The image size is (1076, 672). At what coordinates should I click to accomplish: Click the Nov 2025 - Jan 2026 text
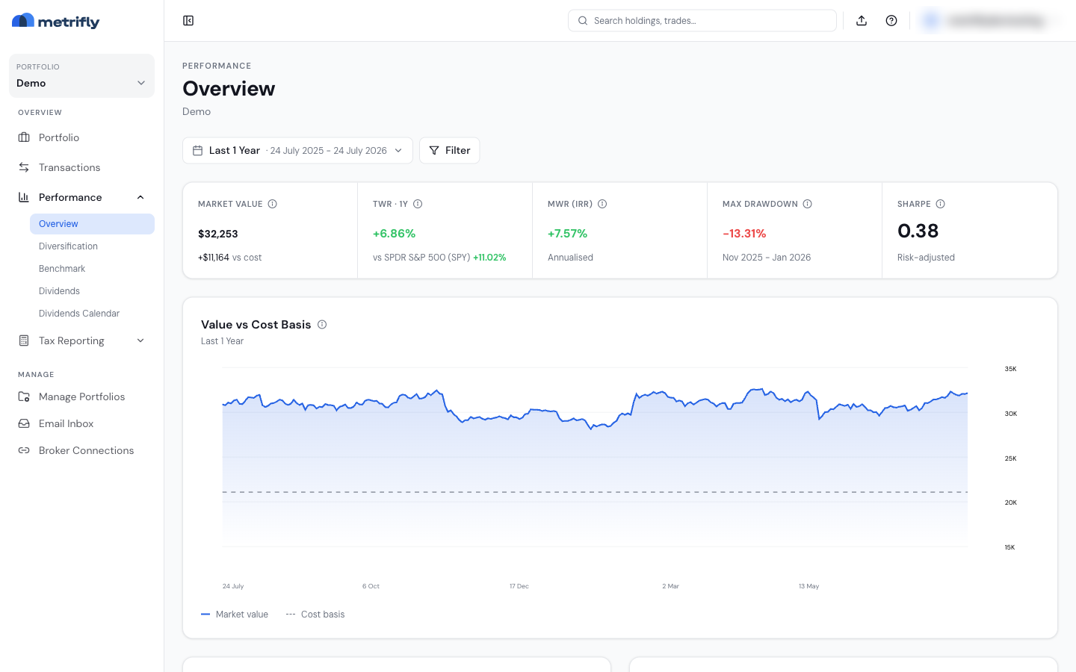click(767, 258)
